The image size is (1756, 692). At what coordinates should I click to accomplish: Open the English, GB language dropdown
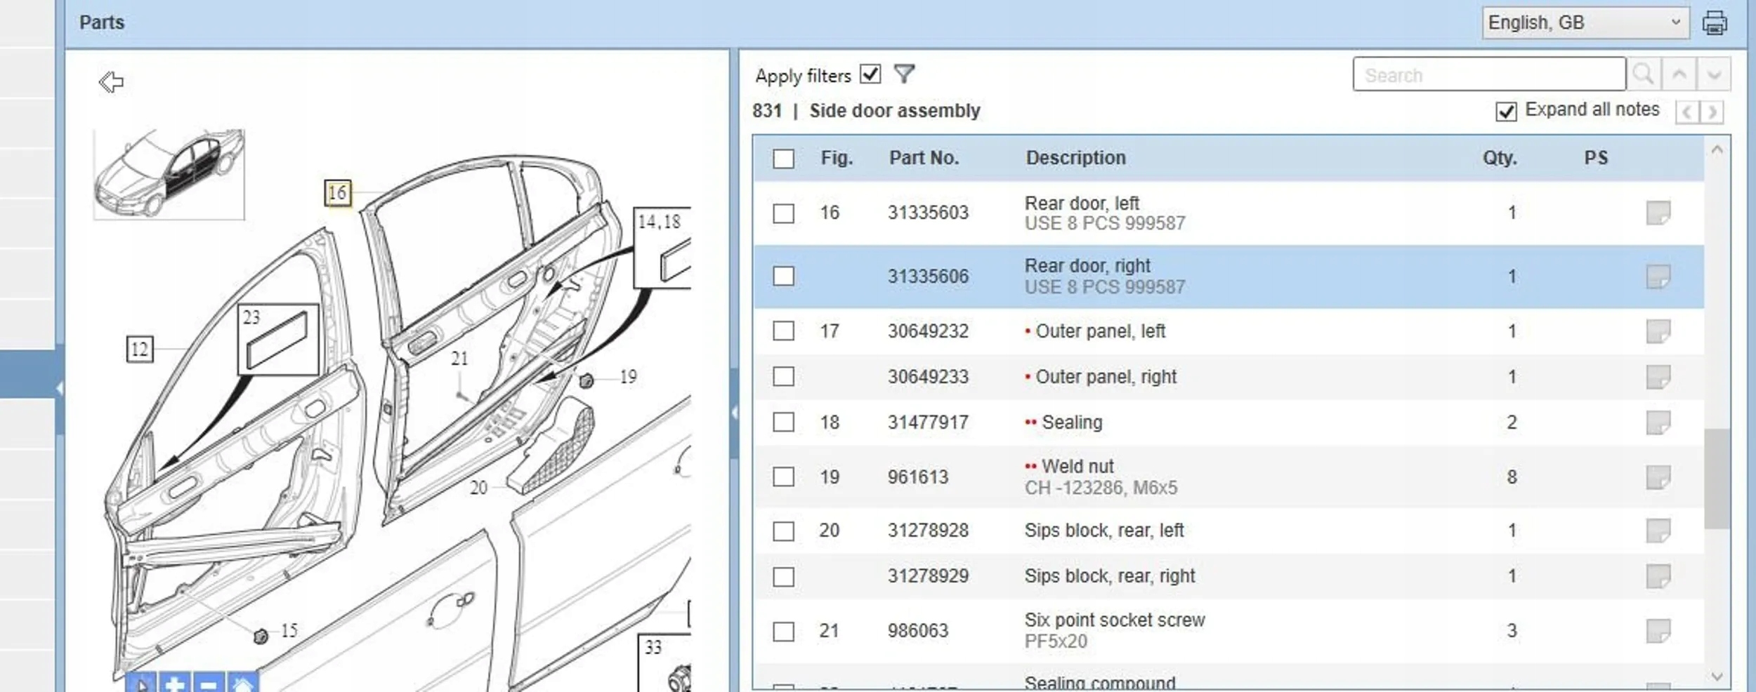coord(1585,22)
